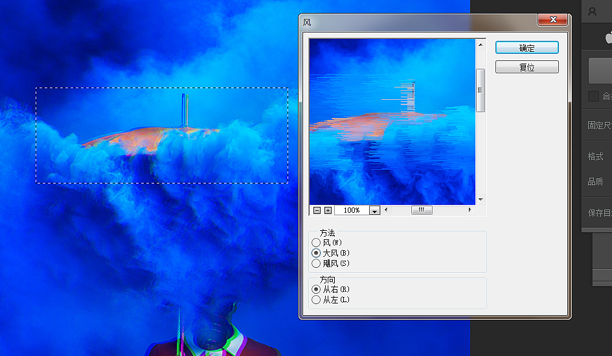612x356 pixels.
Task: Click the 格式 label in right panel
Action: point(596,156)
